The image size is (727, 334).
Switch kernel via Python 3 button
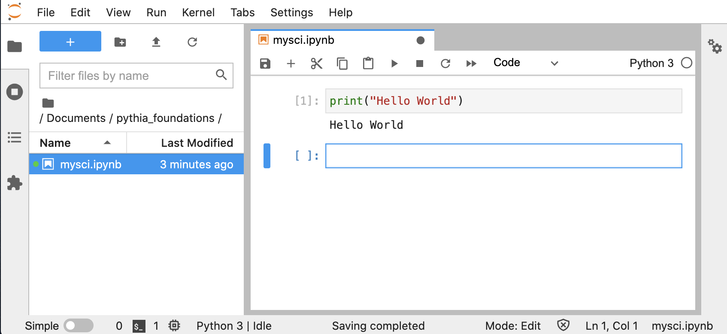coord(651,63)
